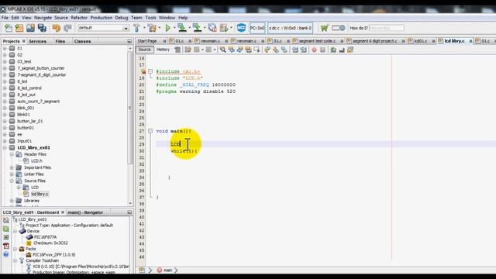The image size is (496, 279).
Task: Click the How do I search field
Action: point(386,28)
